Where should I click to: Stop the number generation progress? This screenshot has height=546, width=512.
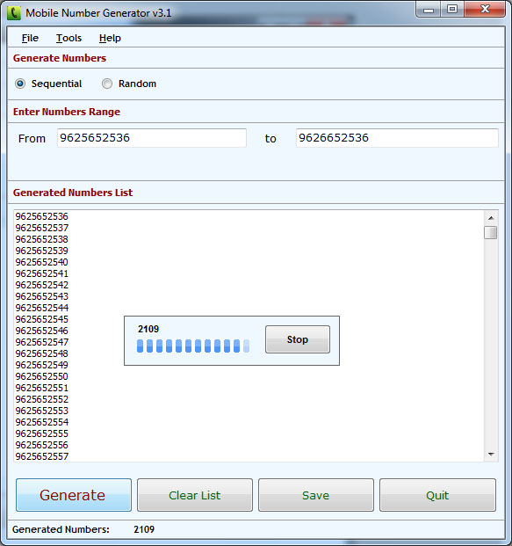click(298, 339)
